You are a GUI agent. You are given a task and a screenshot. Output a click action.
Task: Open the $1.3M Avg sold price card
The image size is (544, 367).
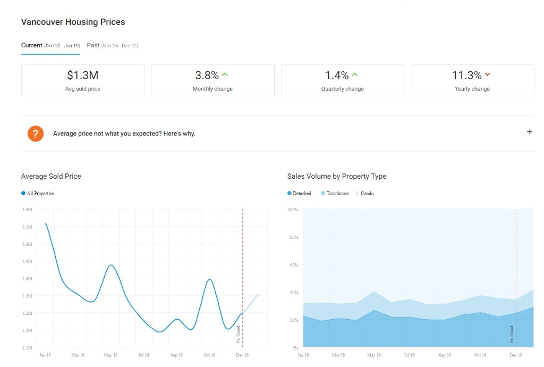(83, 80)
